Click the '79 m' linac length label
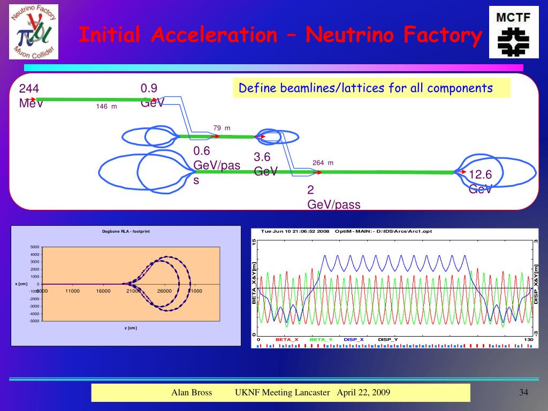The image size is (548, 411). (222, 128)
